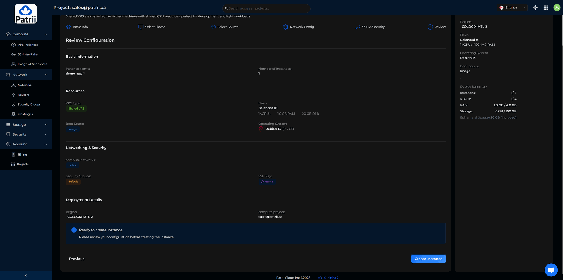Go back with the Previous button
Screen dimensions: 563x280
pyautogui.click(x=77, y=259)
